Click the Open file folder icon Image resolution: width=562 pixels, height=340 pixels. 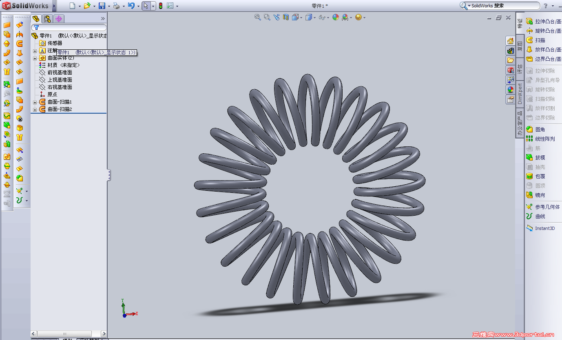(86, 6)
